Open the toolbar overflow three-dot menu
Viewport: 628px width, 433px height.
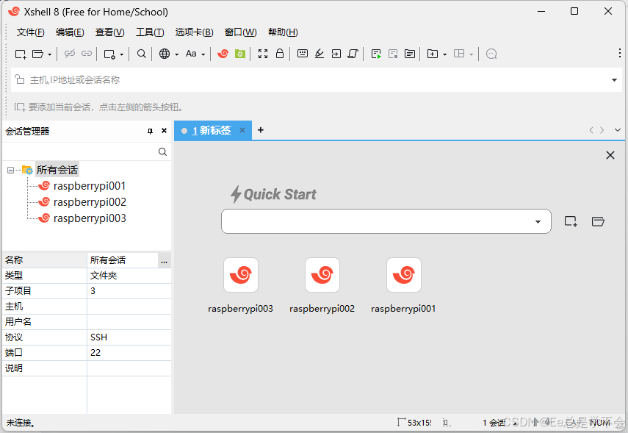(620, 53)
